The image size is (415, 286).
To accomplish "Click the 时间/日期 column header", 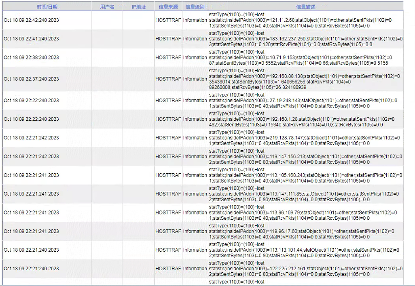I will coord(47,7).
